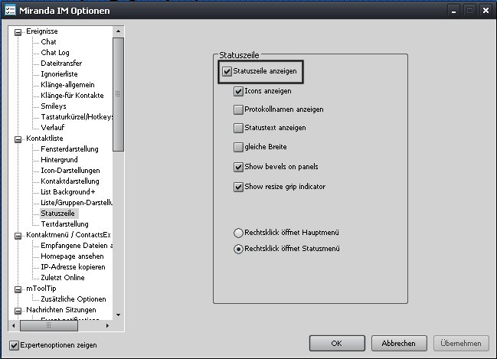Click the Miranda IM options title bar icon

(x=10, y=10)
